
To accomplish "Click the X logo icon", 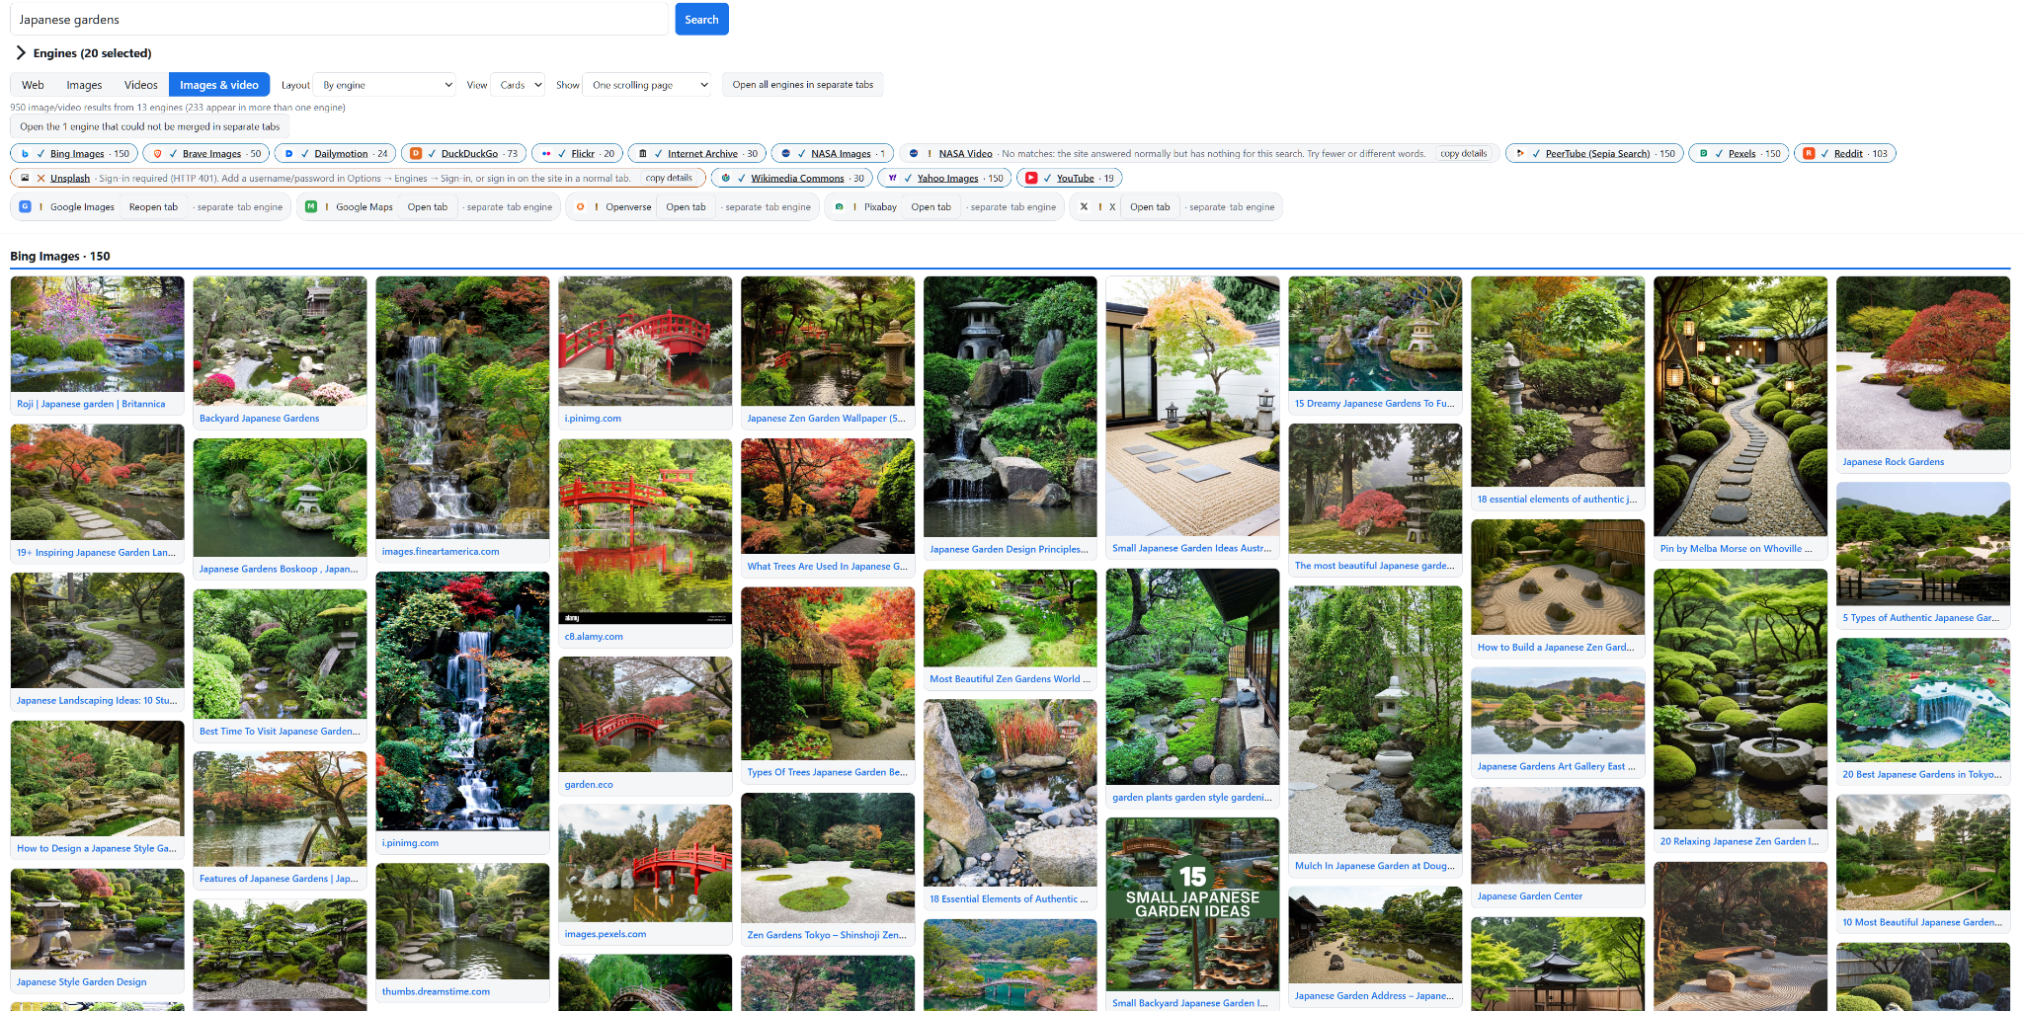I will (1084, 207).
